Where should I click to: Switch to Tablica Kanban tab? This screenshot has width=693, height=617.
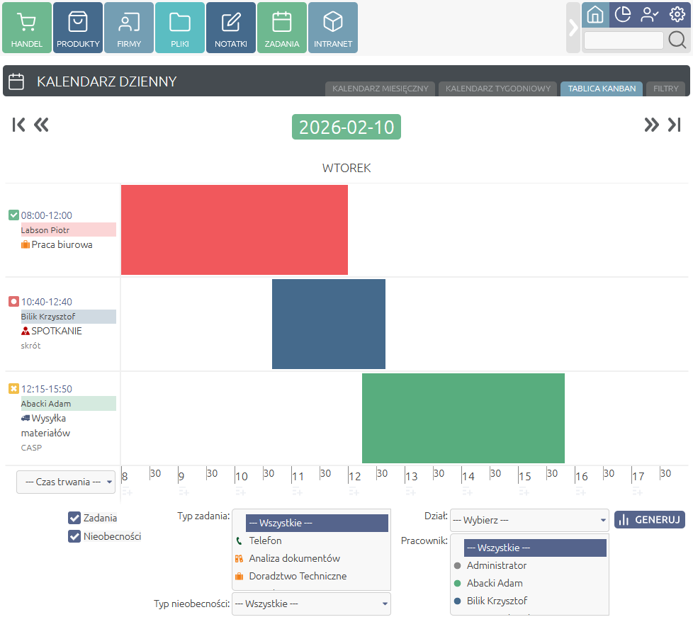pyautogui.click(x=601, y=89)
